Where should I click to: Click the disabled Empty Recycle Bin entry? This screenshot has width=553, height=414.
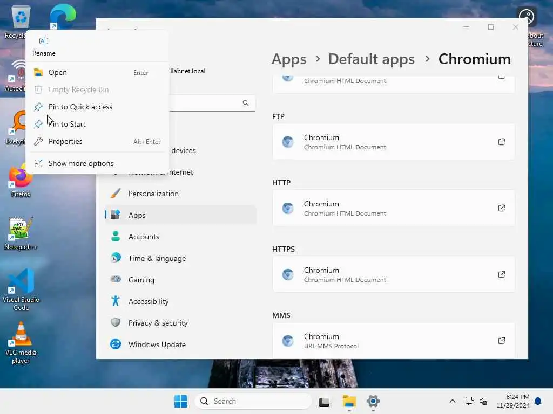98,90
